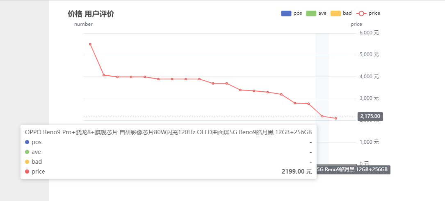
Task: Toggle the price line series in the legend
Action: [368, 14]
